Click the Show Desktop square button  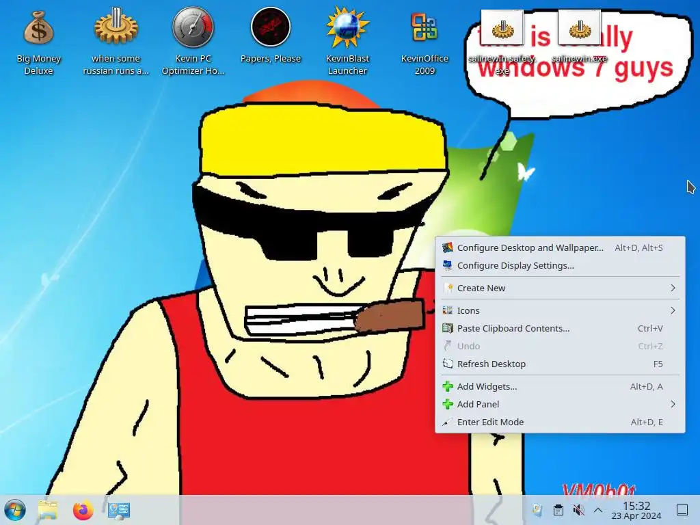coord(682,510)
